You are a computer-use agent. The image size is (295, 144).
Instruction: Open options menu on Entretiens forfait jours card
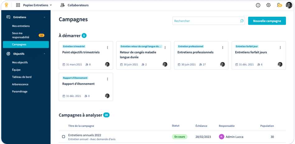coord(280,47)
